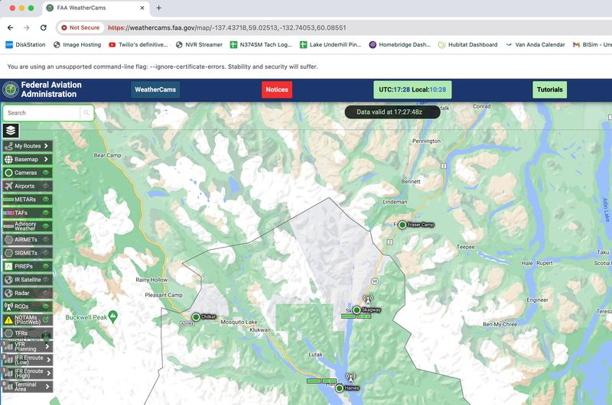
Task: Toggle Radar layer visibility eye
Action: point(46,293)
